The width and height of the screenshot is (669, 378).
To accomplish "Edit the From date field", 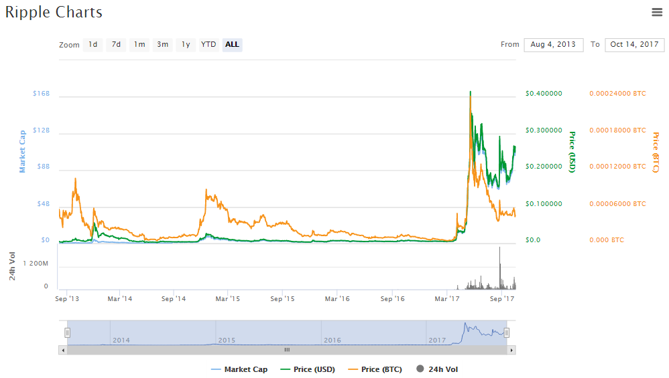I will [554, 45].
